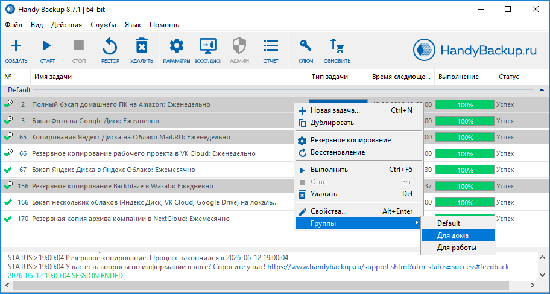
Task: Select task Резервное копирование рабочего проекта в VK Cloud
Action: point(144,153)
